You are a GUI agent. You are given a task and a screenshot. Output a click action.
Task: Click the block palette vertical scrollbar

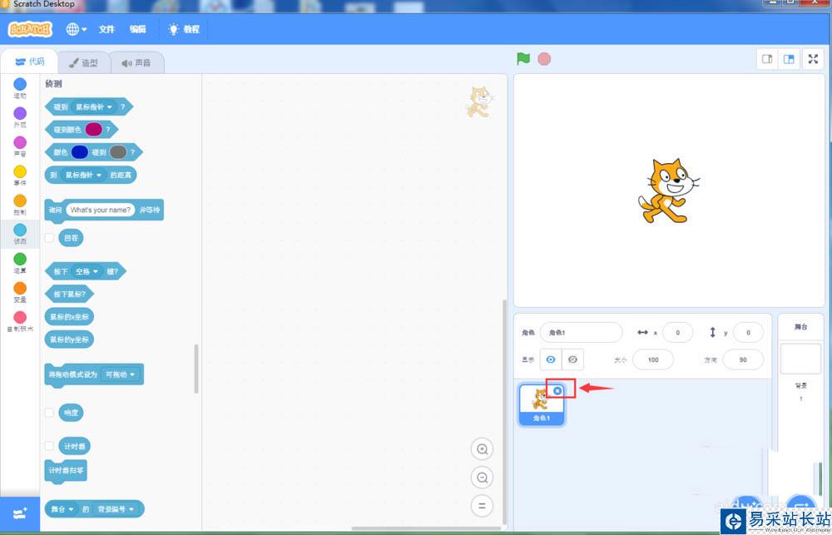click(196, 369)
